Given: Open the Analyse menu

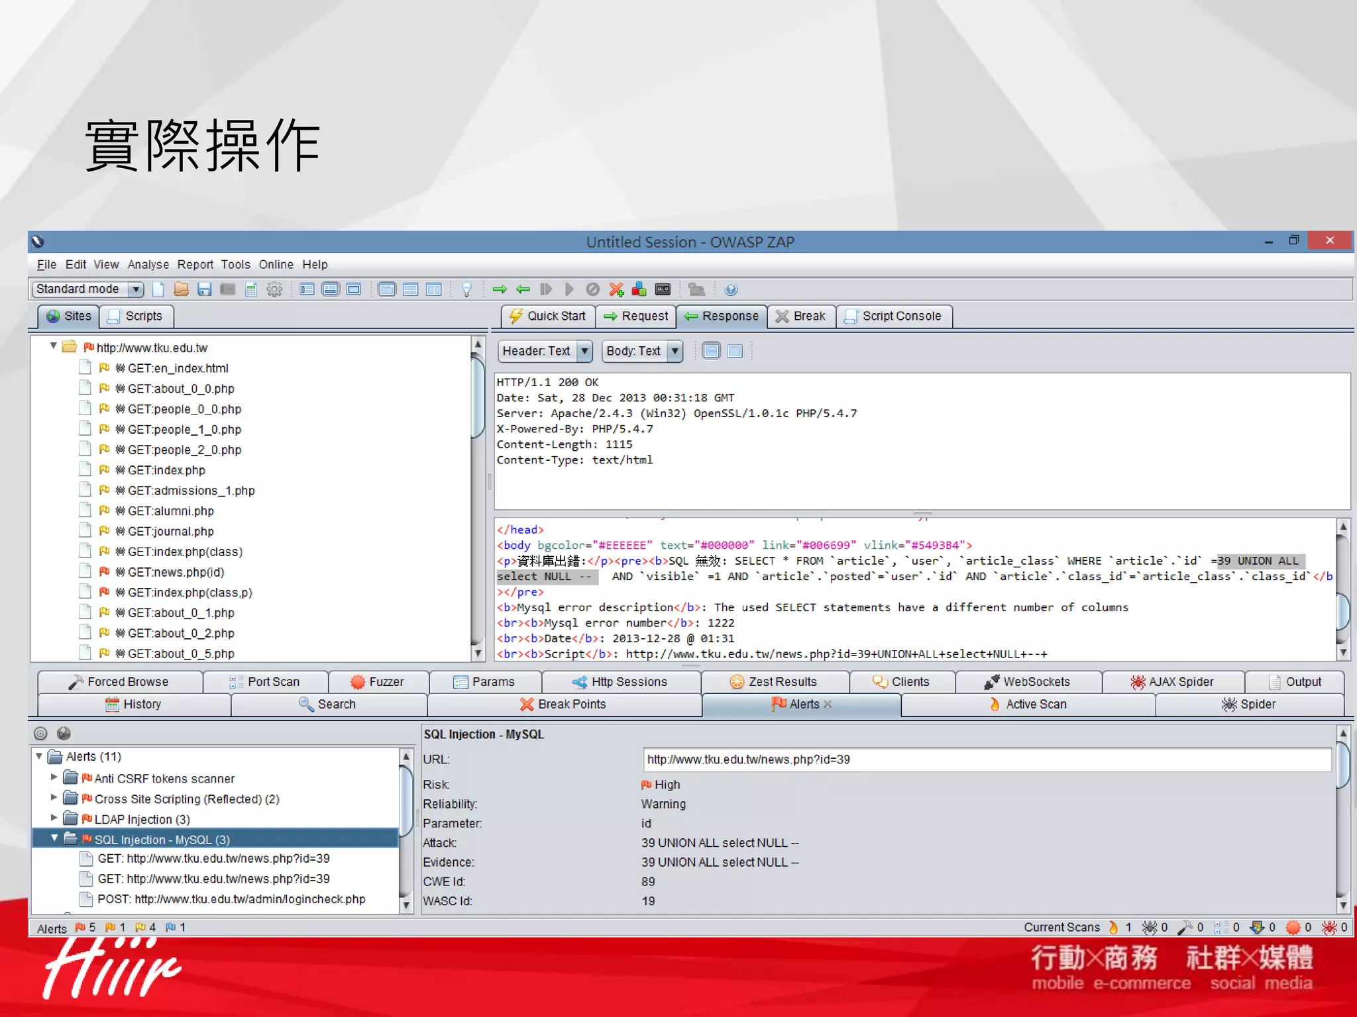Looking at the screenshot, I should (148, 264).
